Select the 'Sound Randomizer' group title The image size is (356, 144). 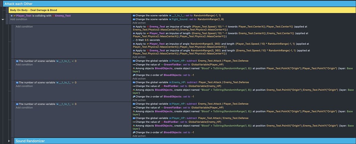[30, 141]
